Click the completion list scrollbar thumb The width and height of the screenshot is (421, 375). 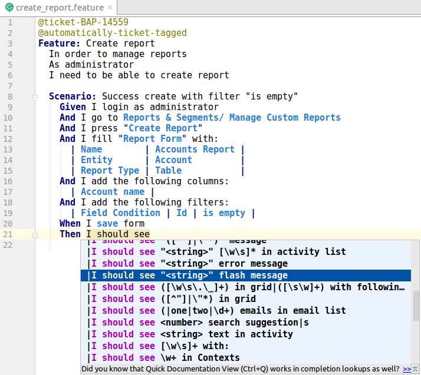pos(416,305)
